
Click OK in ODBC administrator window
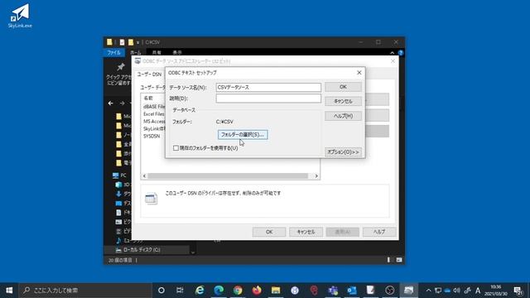tap(269, 232)
